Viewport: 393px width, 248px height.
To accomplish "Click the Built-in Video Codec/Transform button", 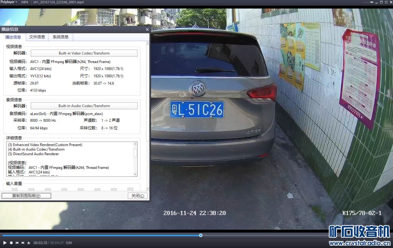I will [84, 53].
